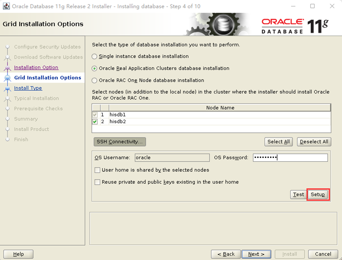Click the Node Name column header

coord(220,108)
